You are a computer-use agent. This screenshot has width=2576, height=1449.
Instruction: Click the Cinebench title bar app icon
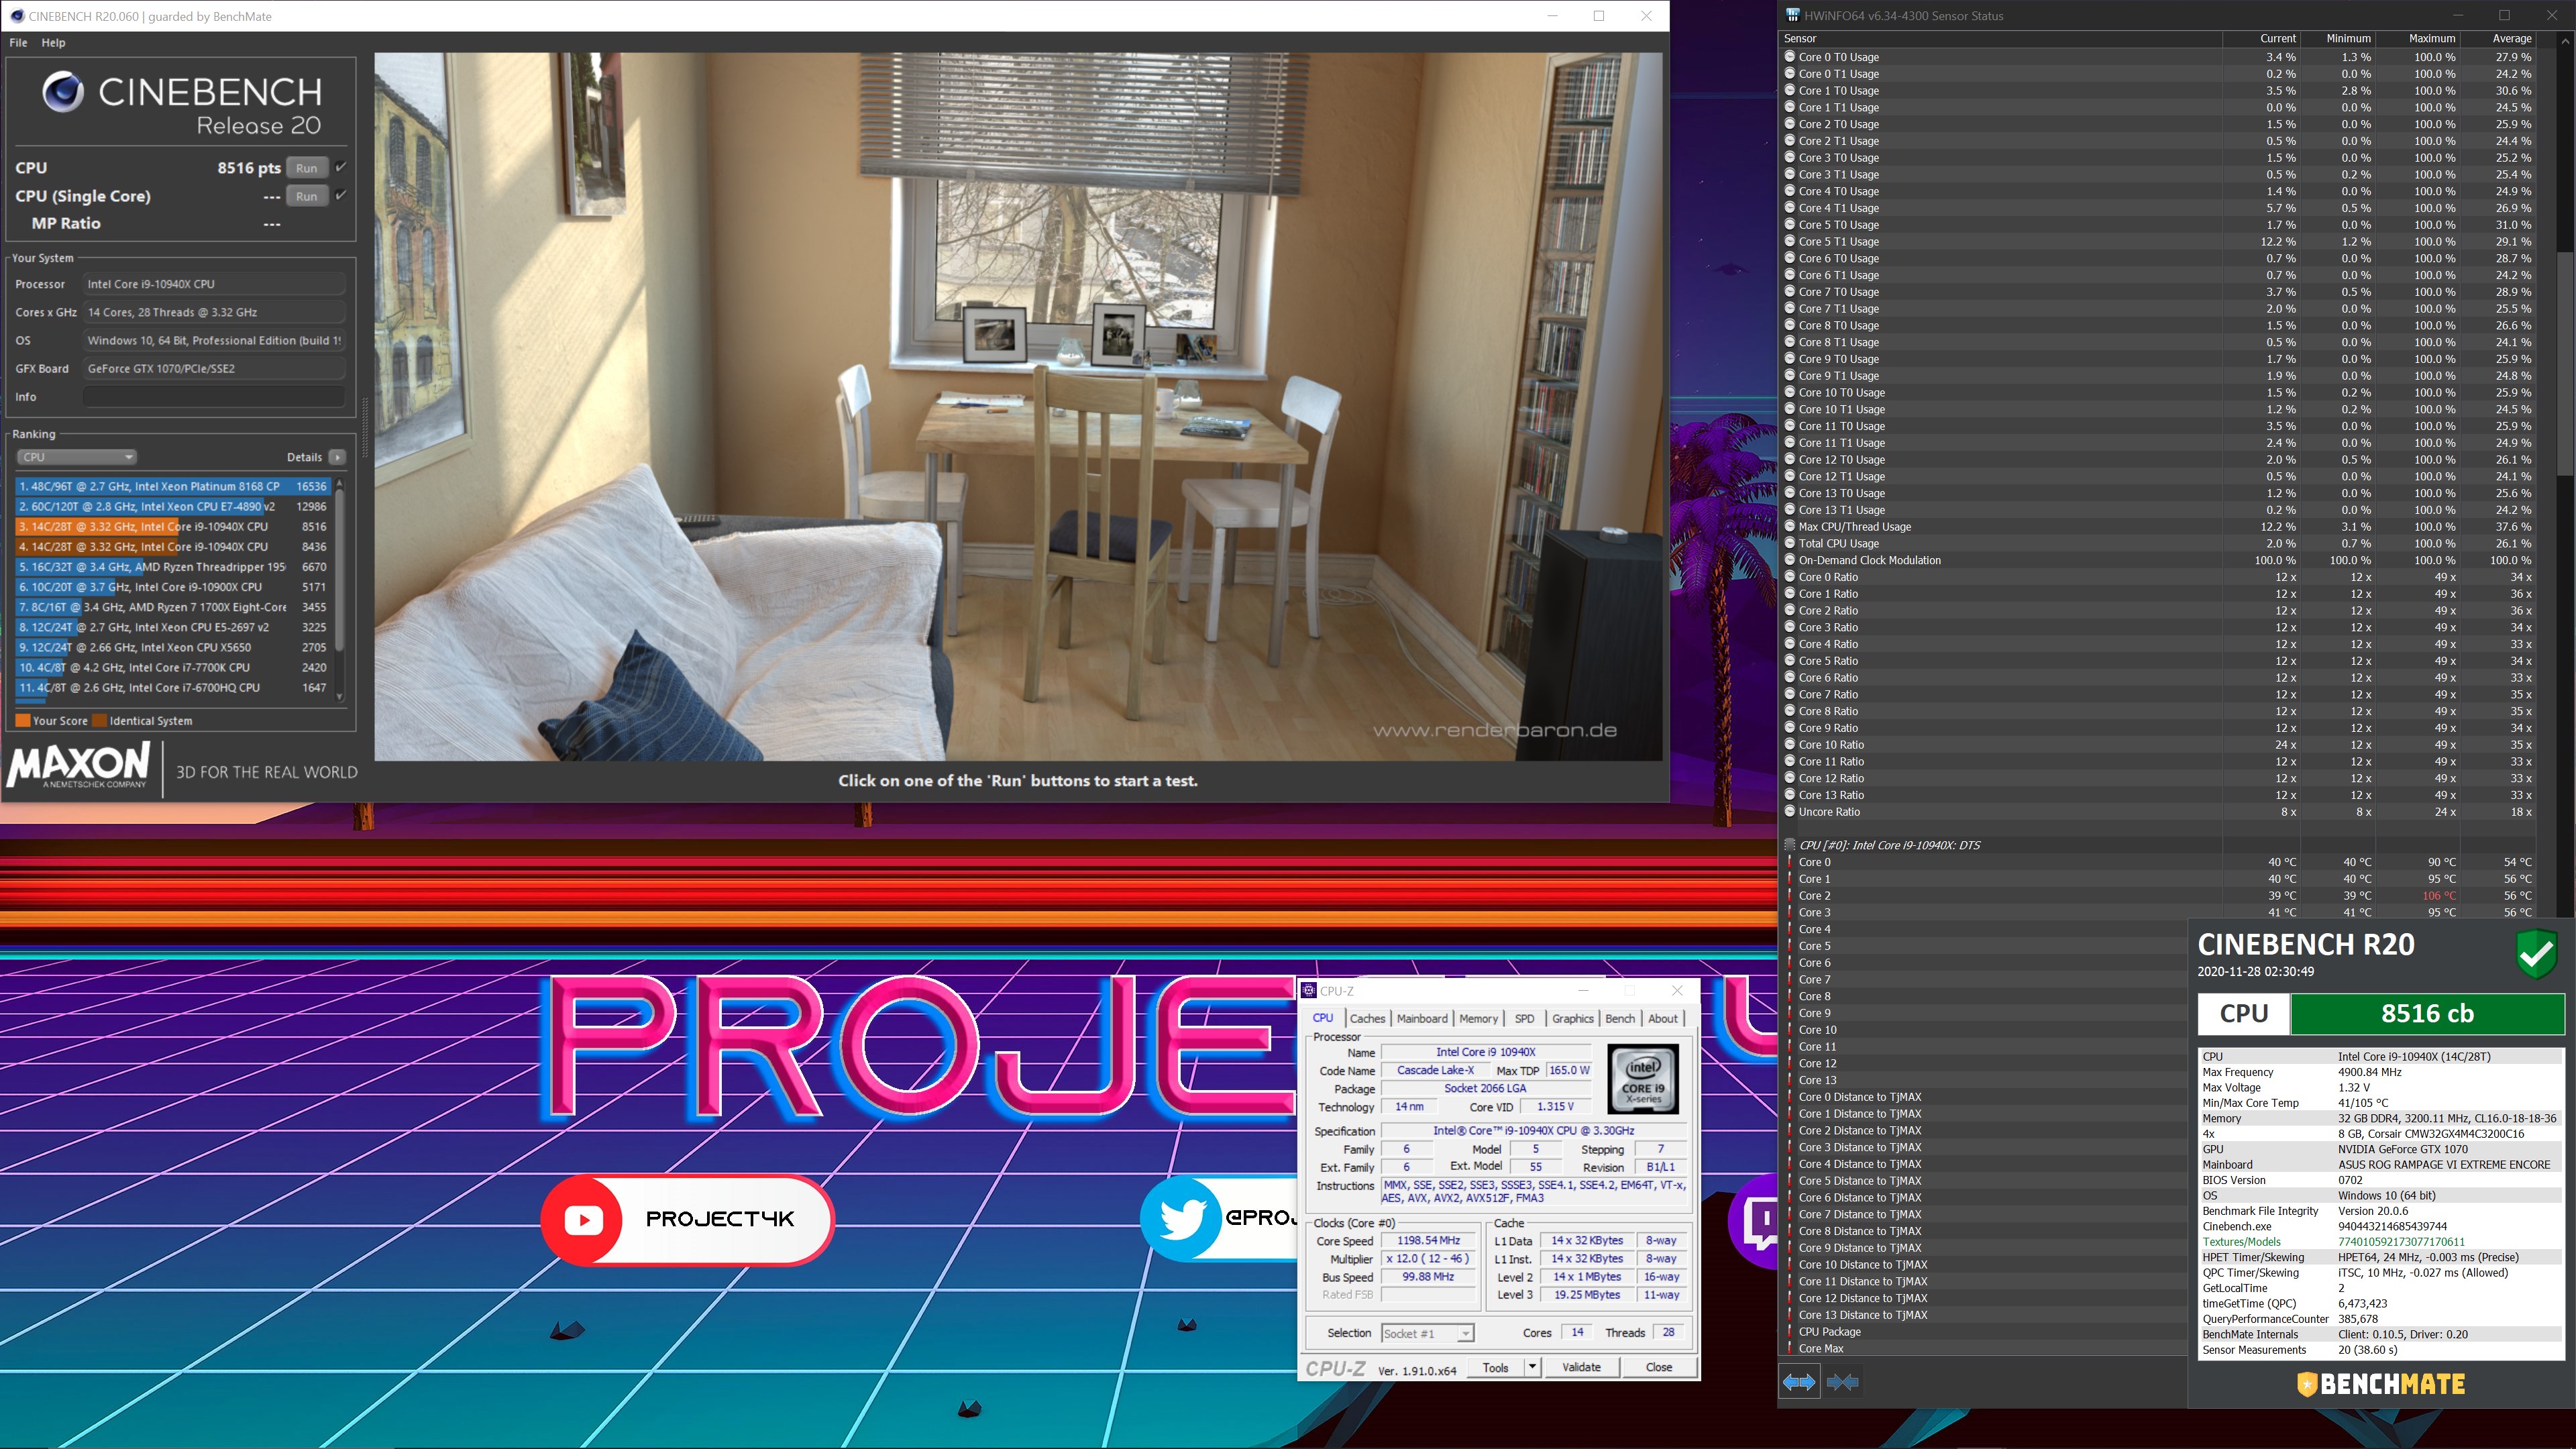pyautogui.click(x=16, y=16)
